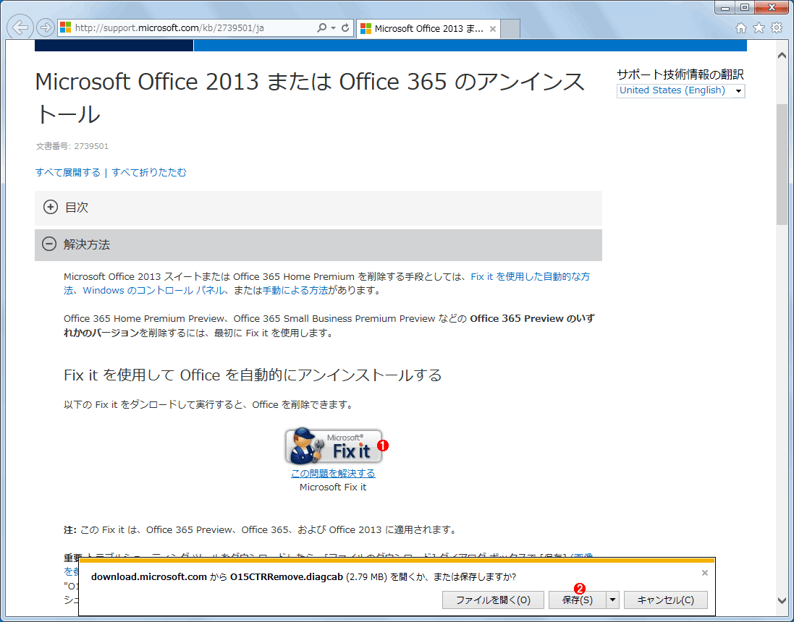Open the save options dropdown arrow
Image resolution: width=794 pixels, height=622 pixels.
tap(612, 600)
